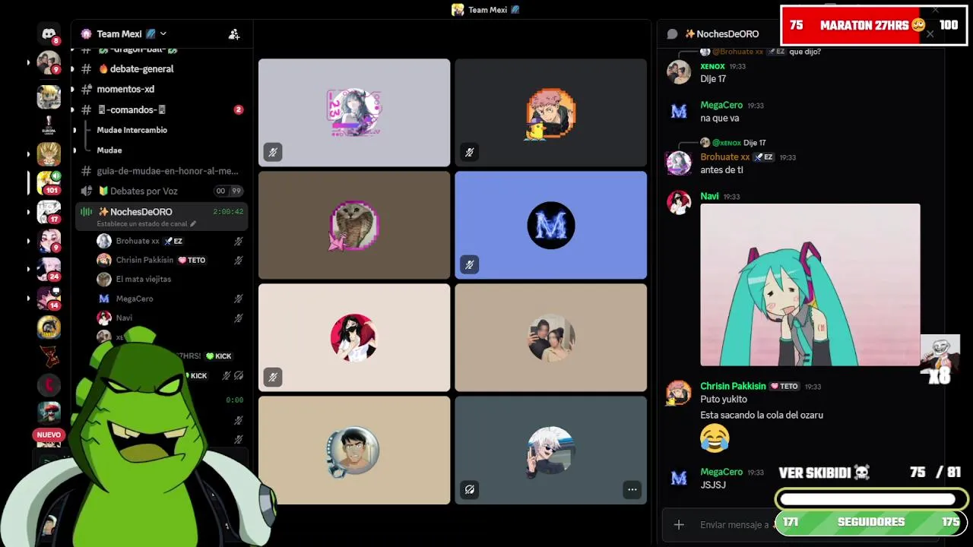Click the 'Puto yukito' message text

tap(724, 399)
